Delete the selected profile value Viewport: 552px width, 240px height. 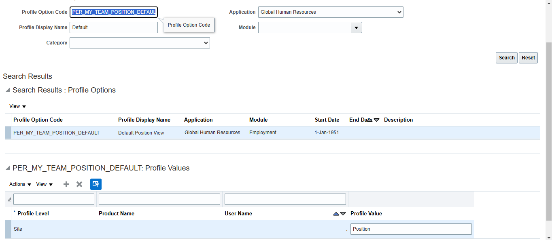[79, 184]
